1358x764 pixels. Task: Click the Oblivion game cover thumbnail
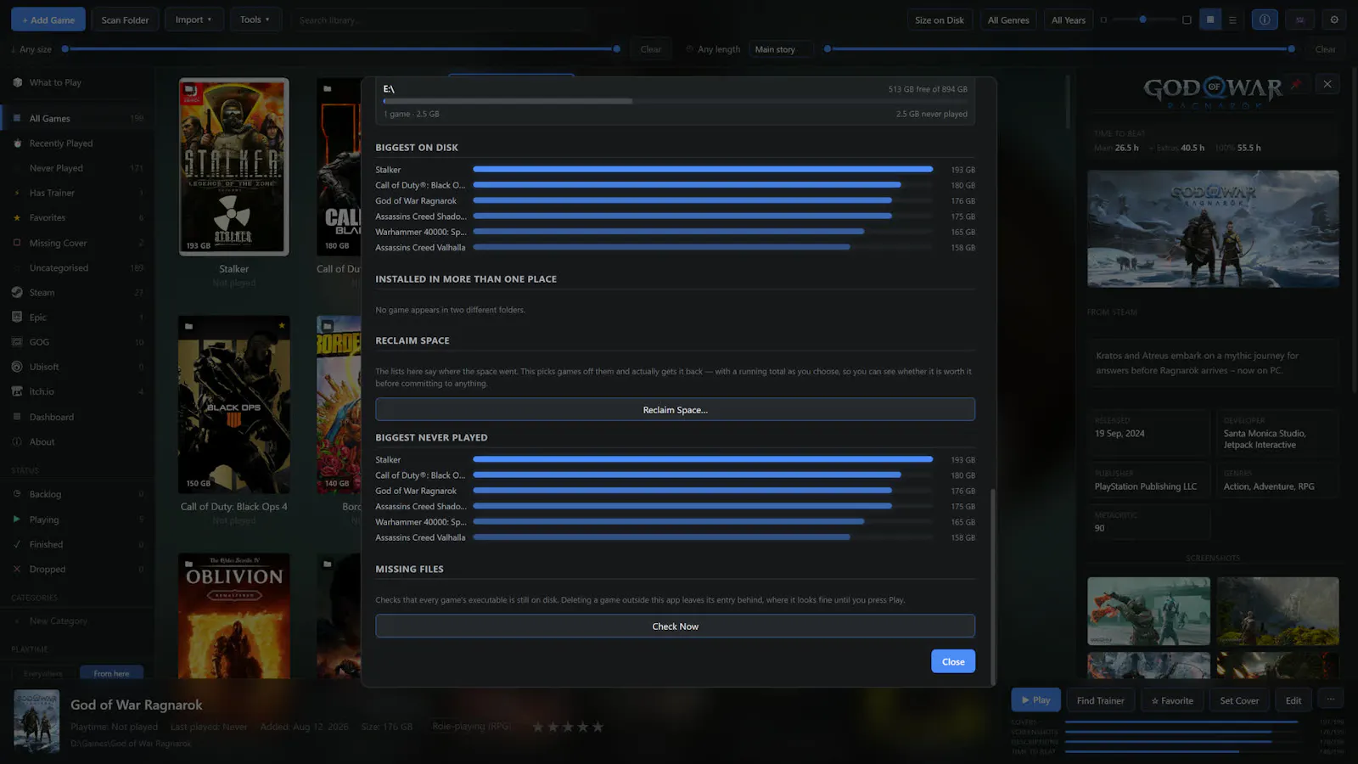(x=233, y=615)
